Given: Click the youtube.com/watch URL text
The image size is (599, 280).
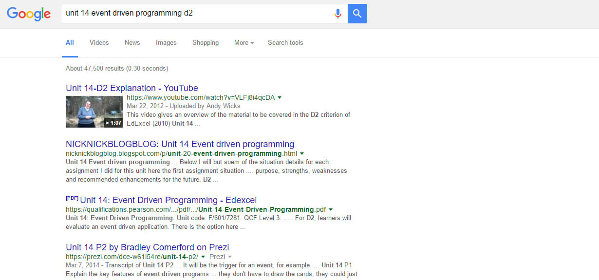Looking at the screenshot, I should [x=201, y=97].
